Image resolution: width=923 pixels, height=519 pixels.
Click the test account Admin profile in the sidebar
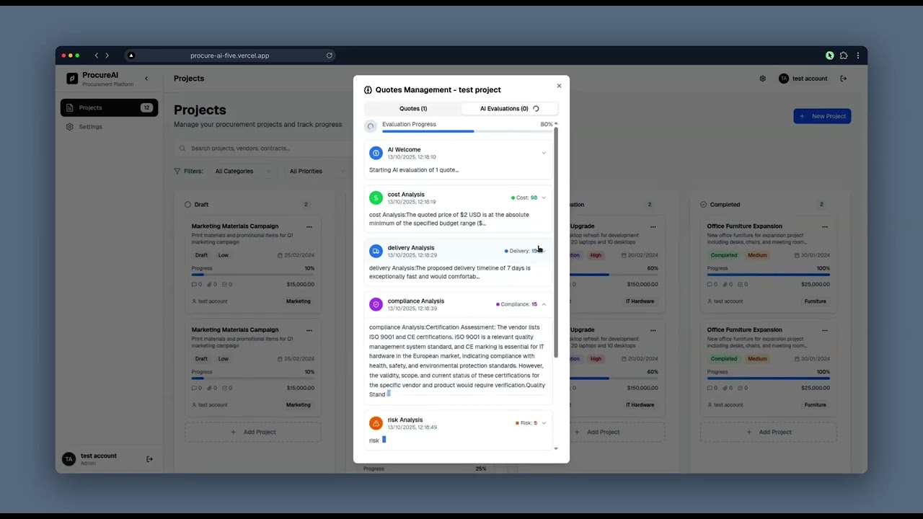coord(98,459)
